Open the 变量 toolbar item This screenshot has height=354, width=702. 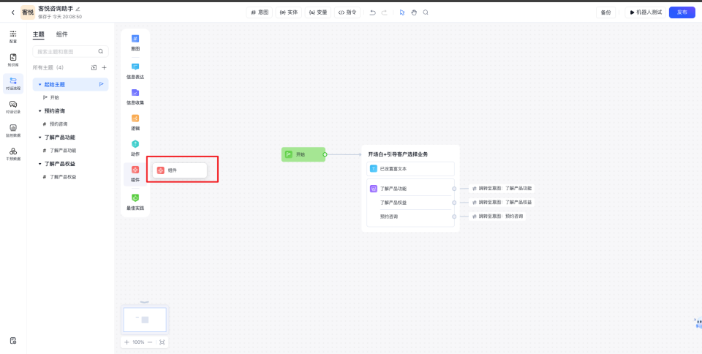pyautogui.click(x=317, y=12)
